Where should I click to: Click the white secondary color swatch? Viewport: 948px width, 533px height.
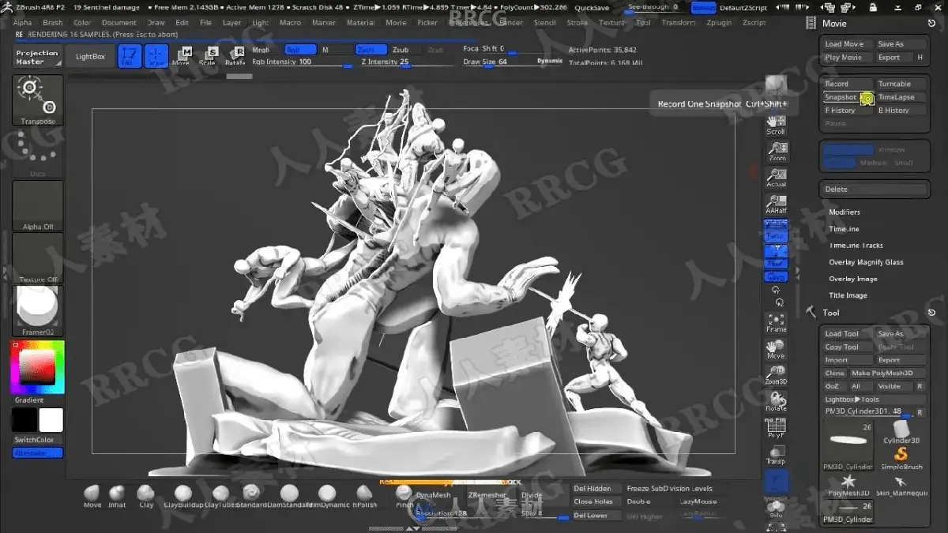click(51, 419)
